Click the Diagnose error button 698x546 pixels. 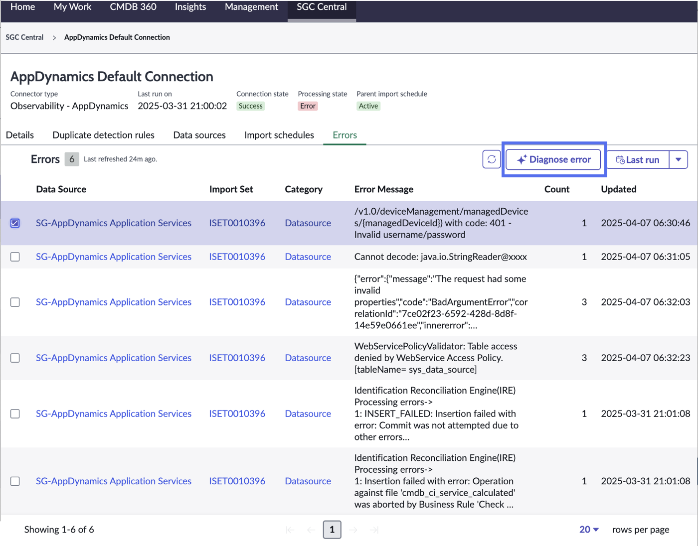553,159
